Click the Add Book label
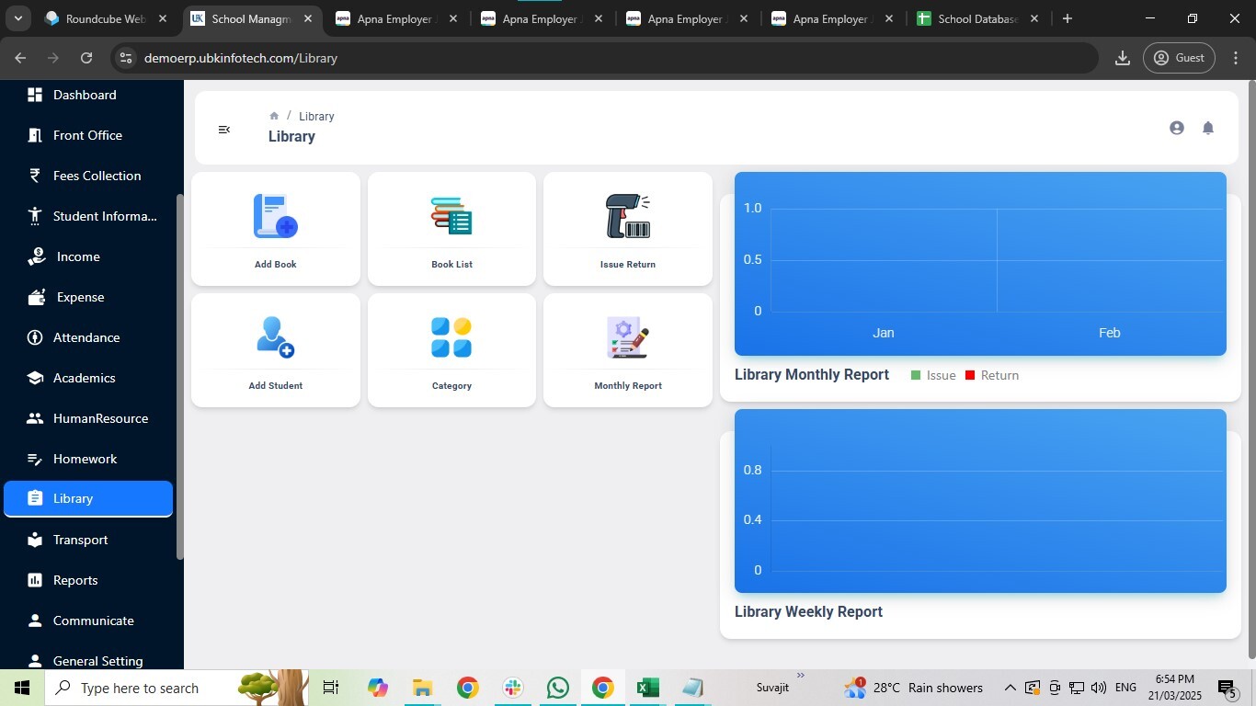Viewport: 1256px width, 706px height. [x=276, y=264]
